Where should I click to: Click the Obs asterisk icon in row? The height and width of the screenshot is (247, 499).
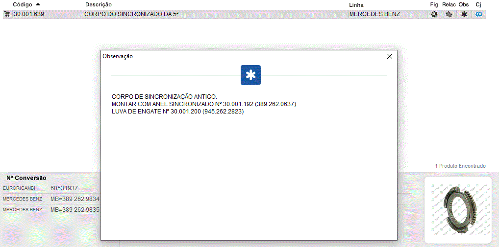tap(464, 14)
